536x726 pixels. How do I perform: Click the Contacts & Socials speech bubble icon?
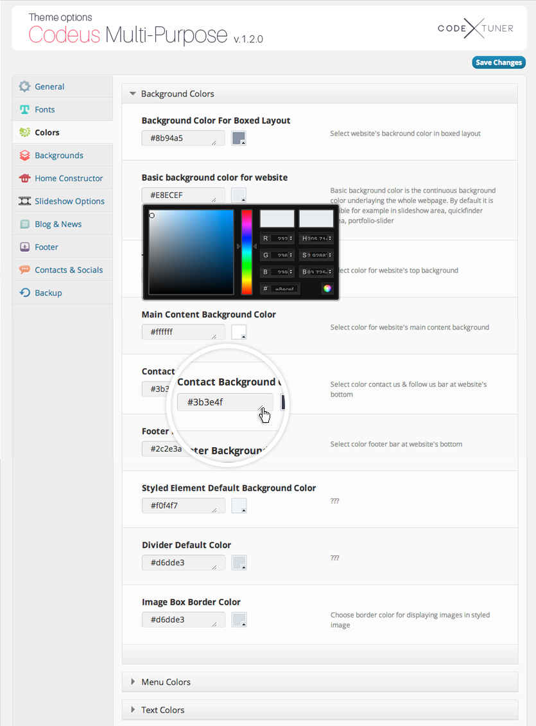pos(24,270)
